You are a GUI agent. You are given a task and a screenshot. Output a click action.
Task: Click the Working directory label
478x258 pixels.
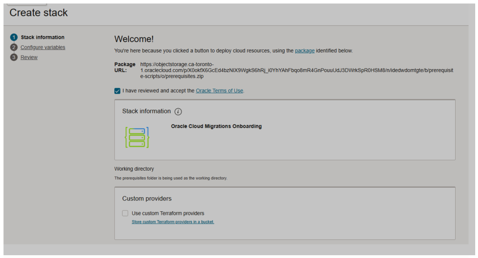pyautogui.click(x=134, y=169)
